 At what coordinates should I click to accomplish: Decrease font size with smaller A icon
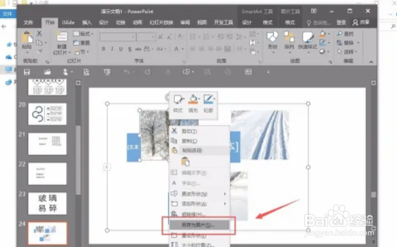tap(169, 37)
